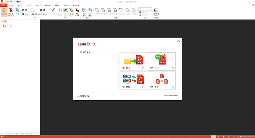
Task: Toggle the navigation pane off button
Action: pyautogui.click(x=156, y=12)
